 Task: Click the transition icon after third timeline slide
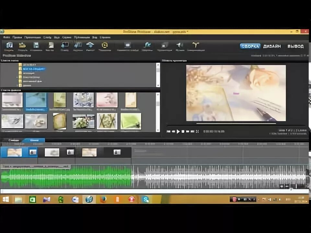coord(117,152)
